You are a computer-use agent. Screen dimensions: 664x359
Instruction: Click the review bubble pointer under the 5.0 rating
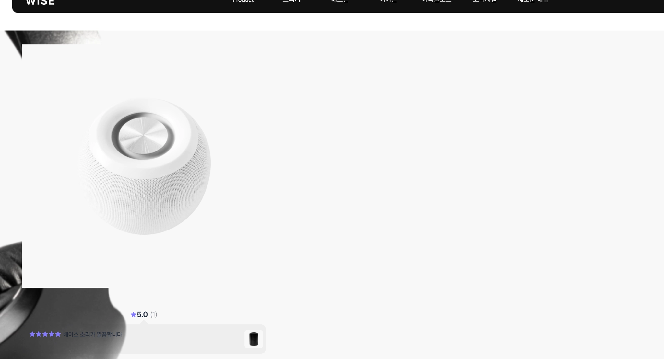point(144,322)
